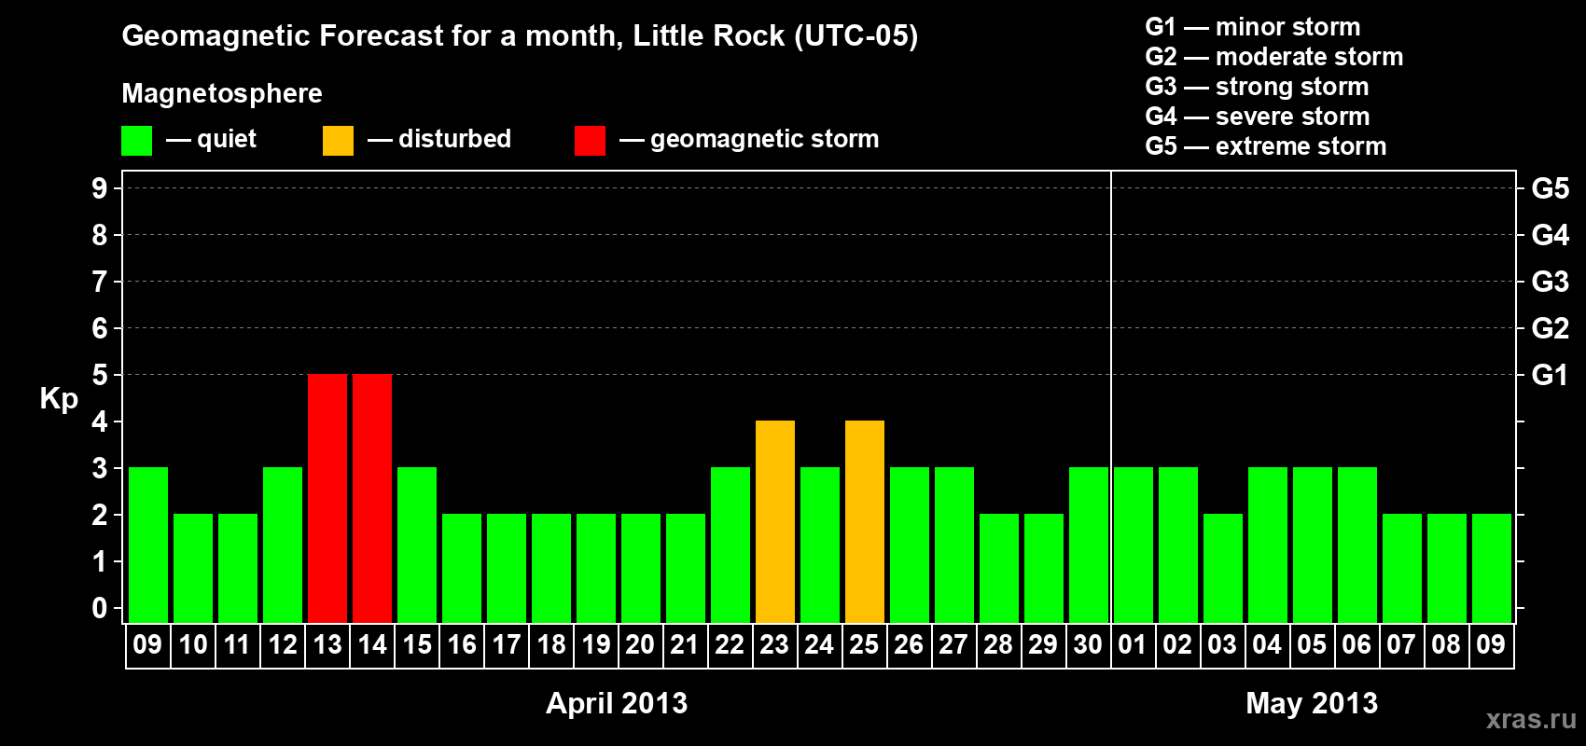Viewport: 1586px width, 746px height.
Task: Select the orange bar for April 25
Action: (x=865, y=522)
